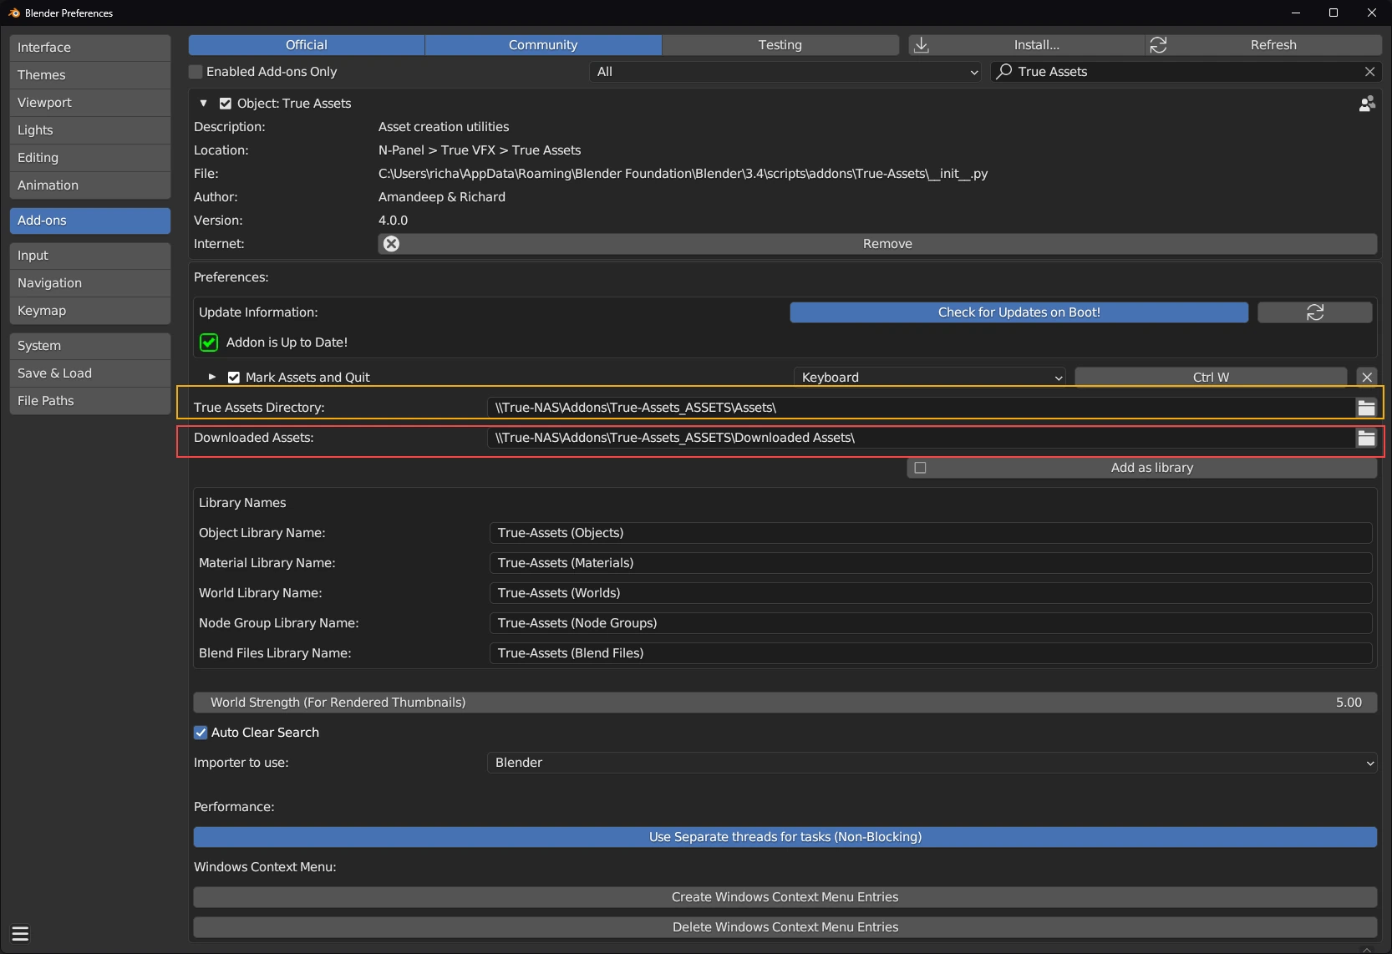1392x954 pixels.
Task: Click the Object Library Name text field
Action: click(930, 533)
